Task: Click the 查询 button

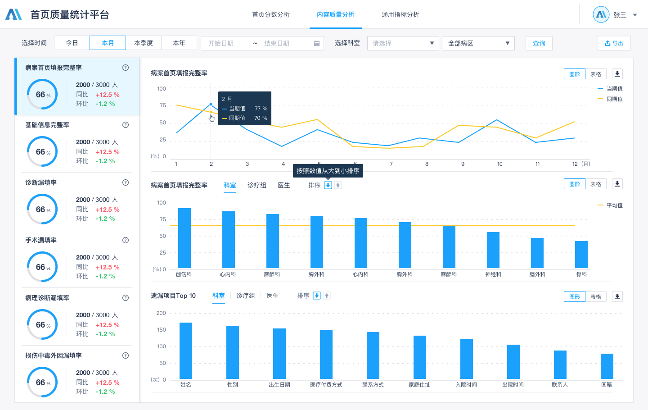Action: [x=539, y=43]
